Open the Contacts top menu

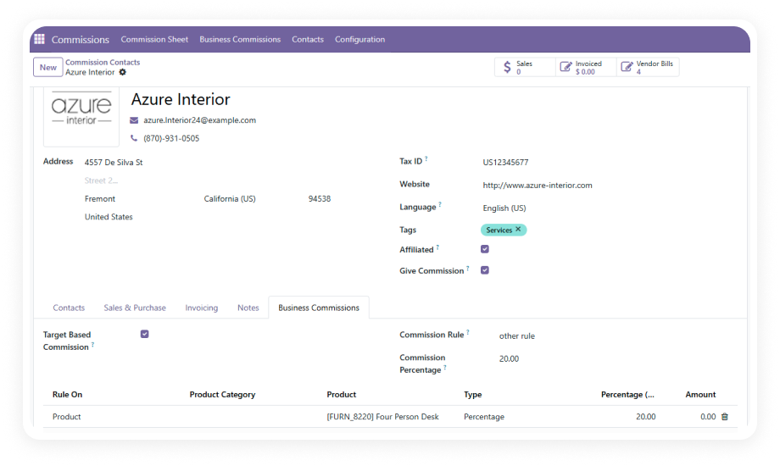tap(308, 39)
